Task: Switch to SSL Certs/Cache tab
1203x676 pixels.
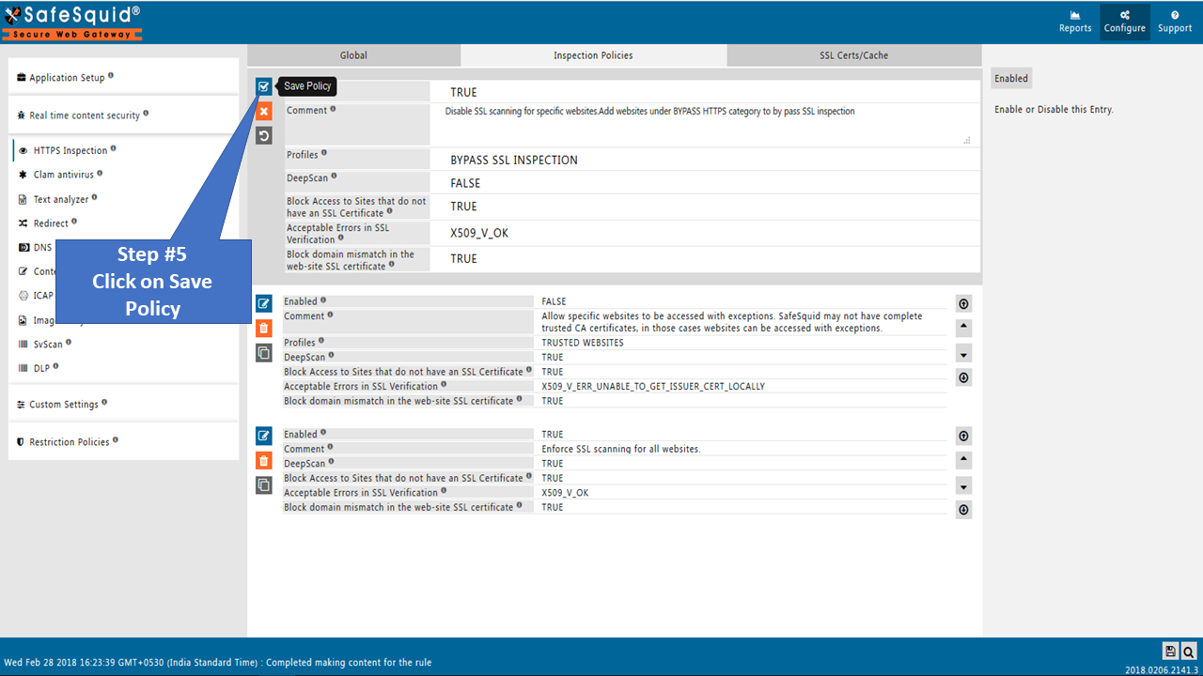Action: coord(853,55)
